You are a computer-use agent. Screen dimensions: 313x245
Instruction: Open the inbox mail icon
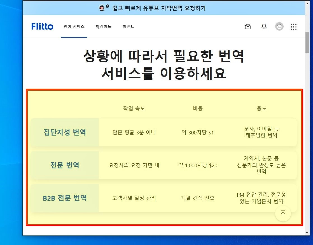pyautogui.click(x=248, y=26)
